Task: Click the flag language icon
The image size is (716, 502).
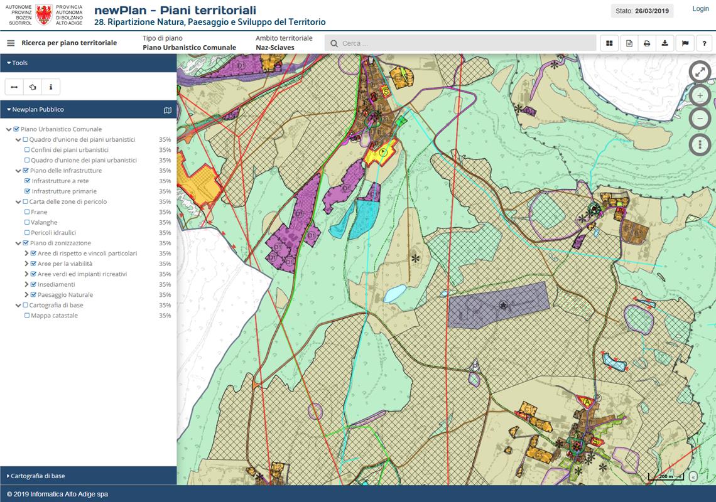Action: [685, 43]
